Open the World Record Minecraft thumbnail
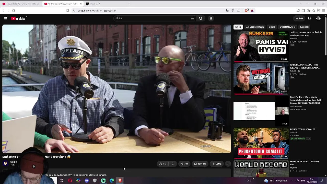Screen dimensions: 327x184 pyautogui.click(x=261, y=168)
